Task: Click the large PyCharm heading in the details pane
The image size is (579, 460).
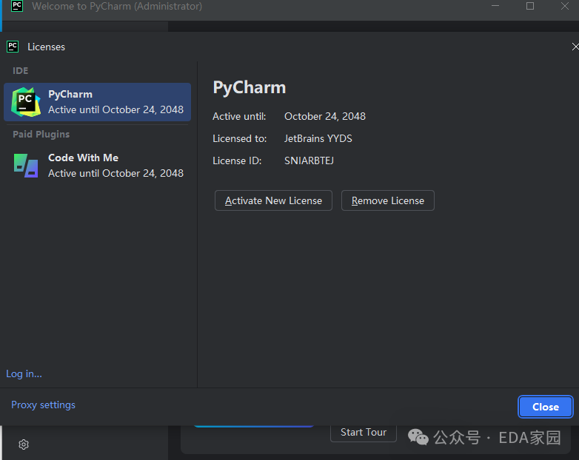Action: click(x=250, y=88)
